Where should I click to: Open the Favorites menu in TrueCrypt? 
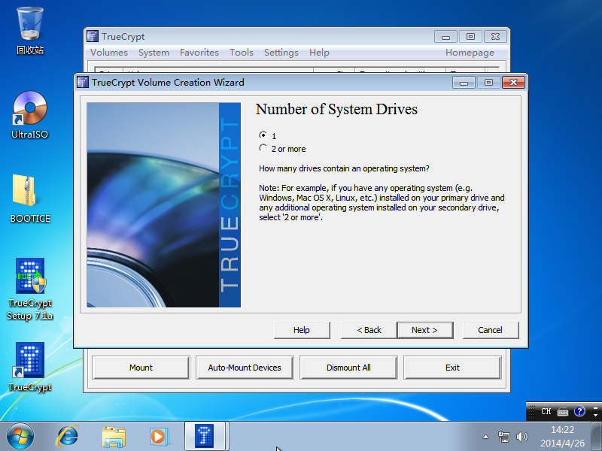click(x=199, y=53)
